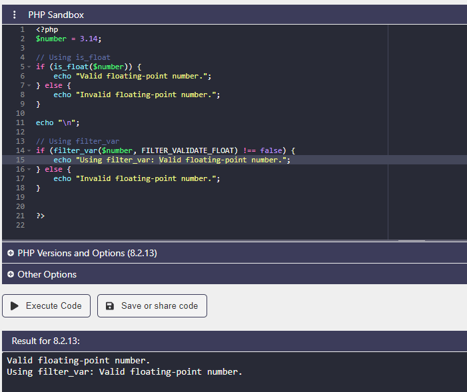Click the PHP Versions and Options (8.2.13) label
The image size is (467, 392).
click(x=87, y=253)
